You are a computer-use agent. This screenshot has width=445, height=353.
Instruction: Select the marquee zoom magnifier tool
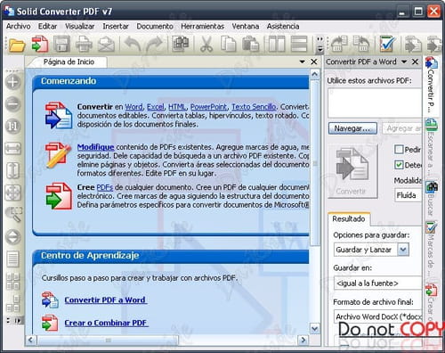[13, 215]
